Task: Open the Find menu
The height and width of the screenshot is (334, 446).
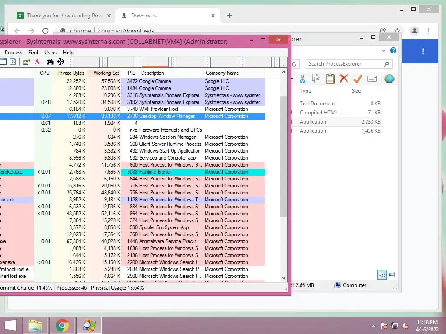Action: (x=33, y=53)
